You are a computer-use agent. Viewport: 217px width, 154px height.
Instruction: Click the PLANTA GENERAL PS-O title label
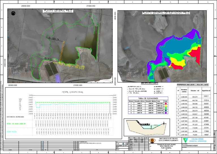click(58, 11)
